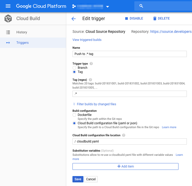Click the Triggers arrow icon
The width and height of the screenshot is (192, 186).
(8, 43)
